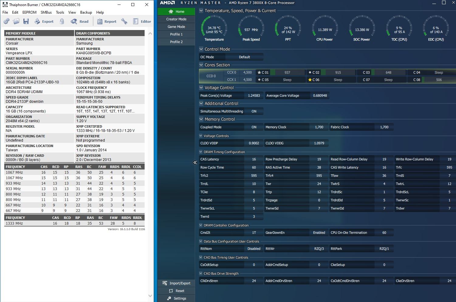456x302 pixels.
Task: Open the SMBus menu
Action: pyautogui.click(x=46, y=12)
